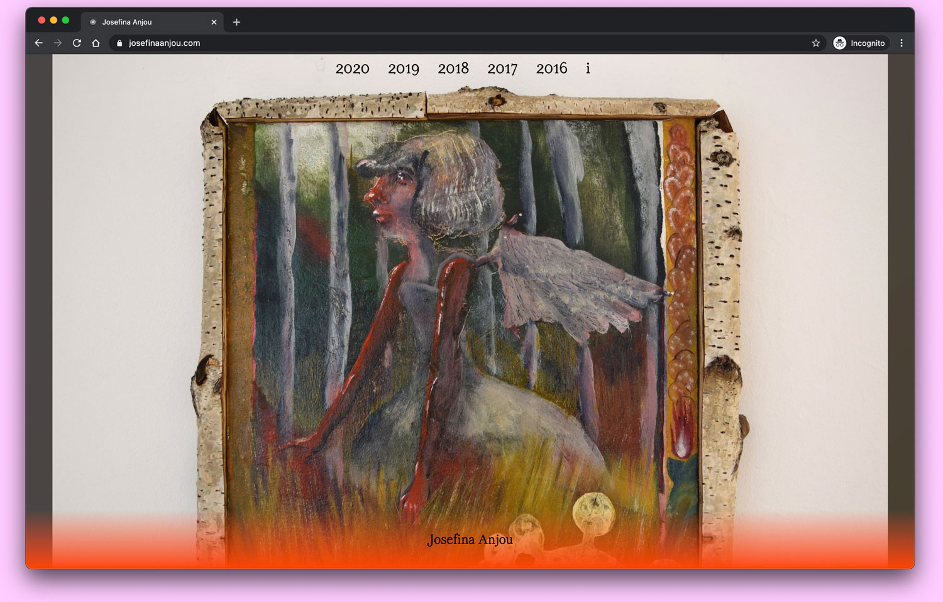Open the Incognito profile indicator
This screenshot has width=943, height=602.
[859, 43]
